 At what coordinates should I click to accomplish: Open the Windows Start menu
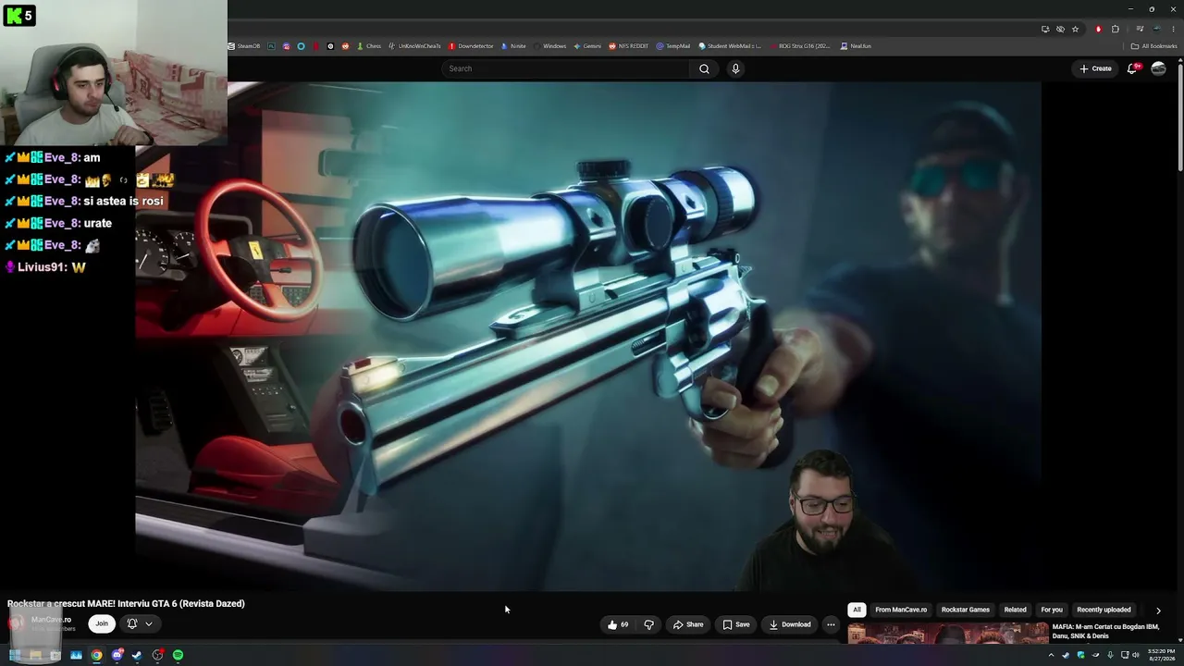(15, 655)
